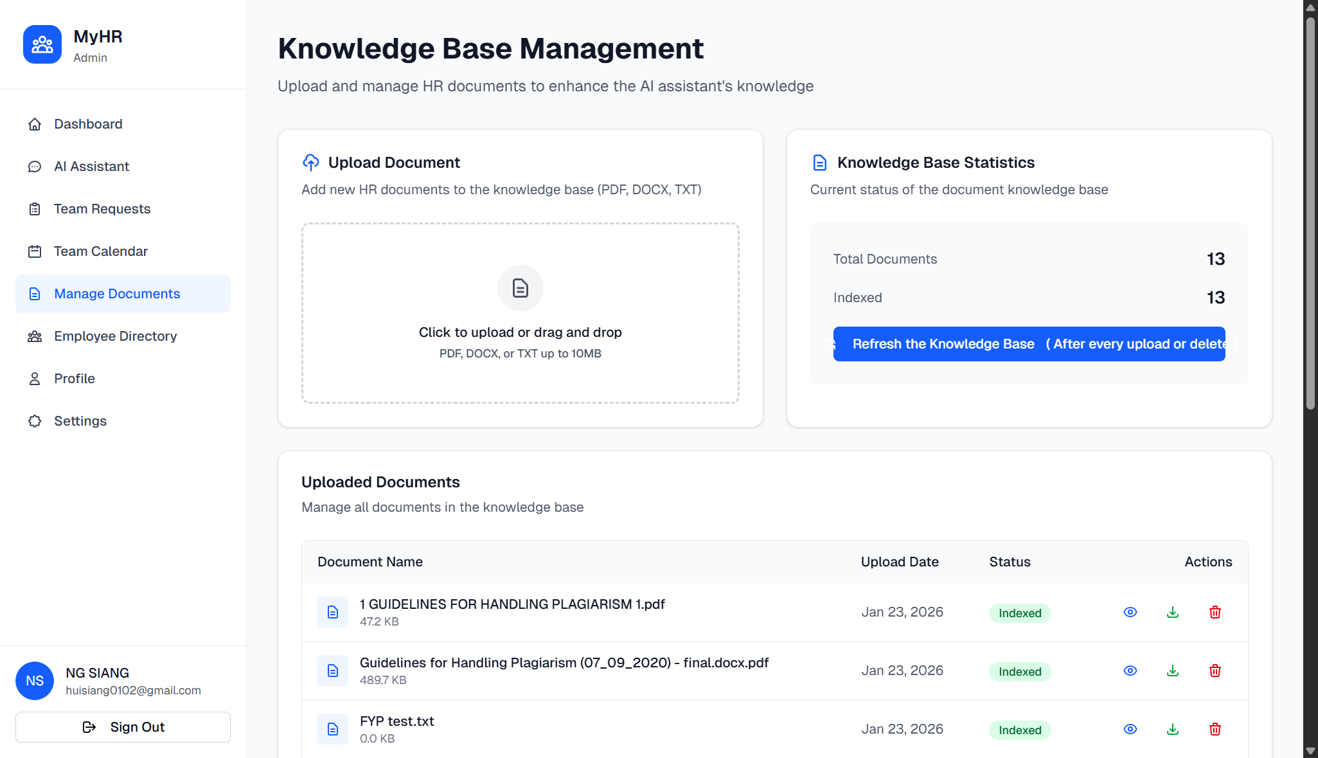Viewport: 1318px width, 758px height.
Task: Download the FYP test.txt document
Action: click(x=1172, y=729)
